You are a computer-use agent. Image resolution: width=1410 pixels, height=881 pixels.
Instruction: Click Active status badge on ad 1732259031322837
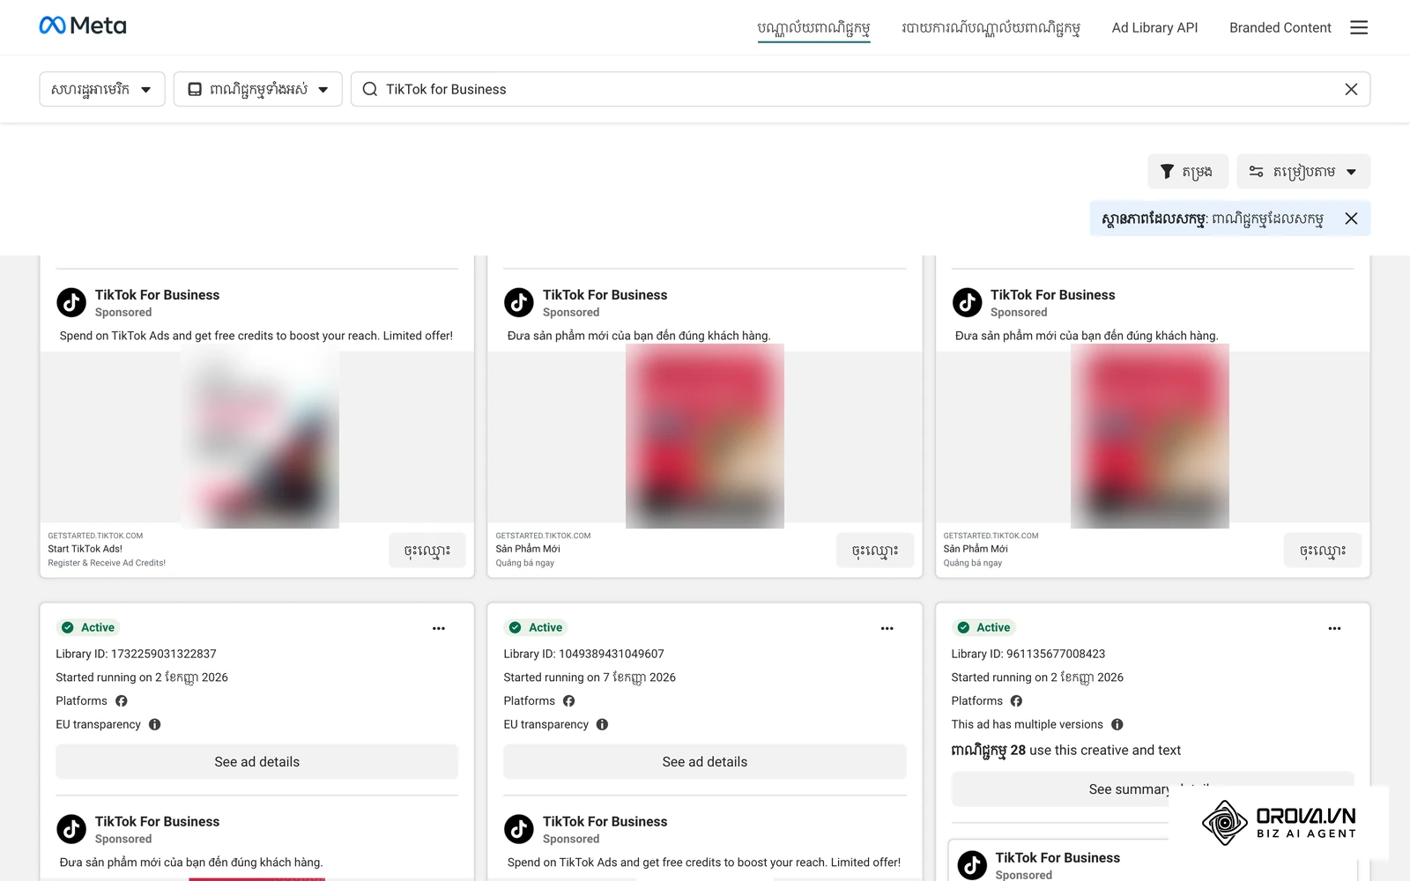[88, 627]
